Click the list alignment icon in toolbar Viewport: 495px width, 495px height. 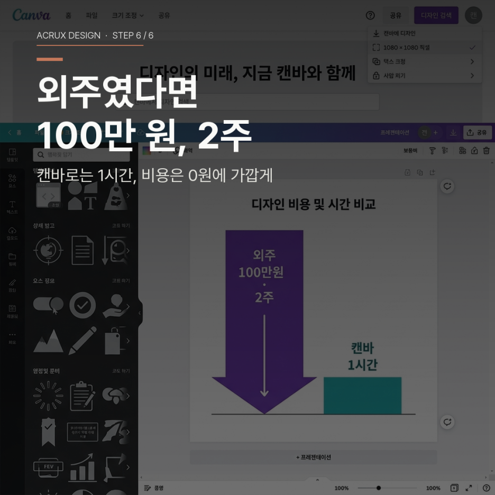point(445,151)
